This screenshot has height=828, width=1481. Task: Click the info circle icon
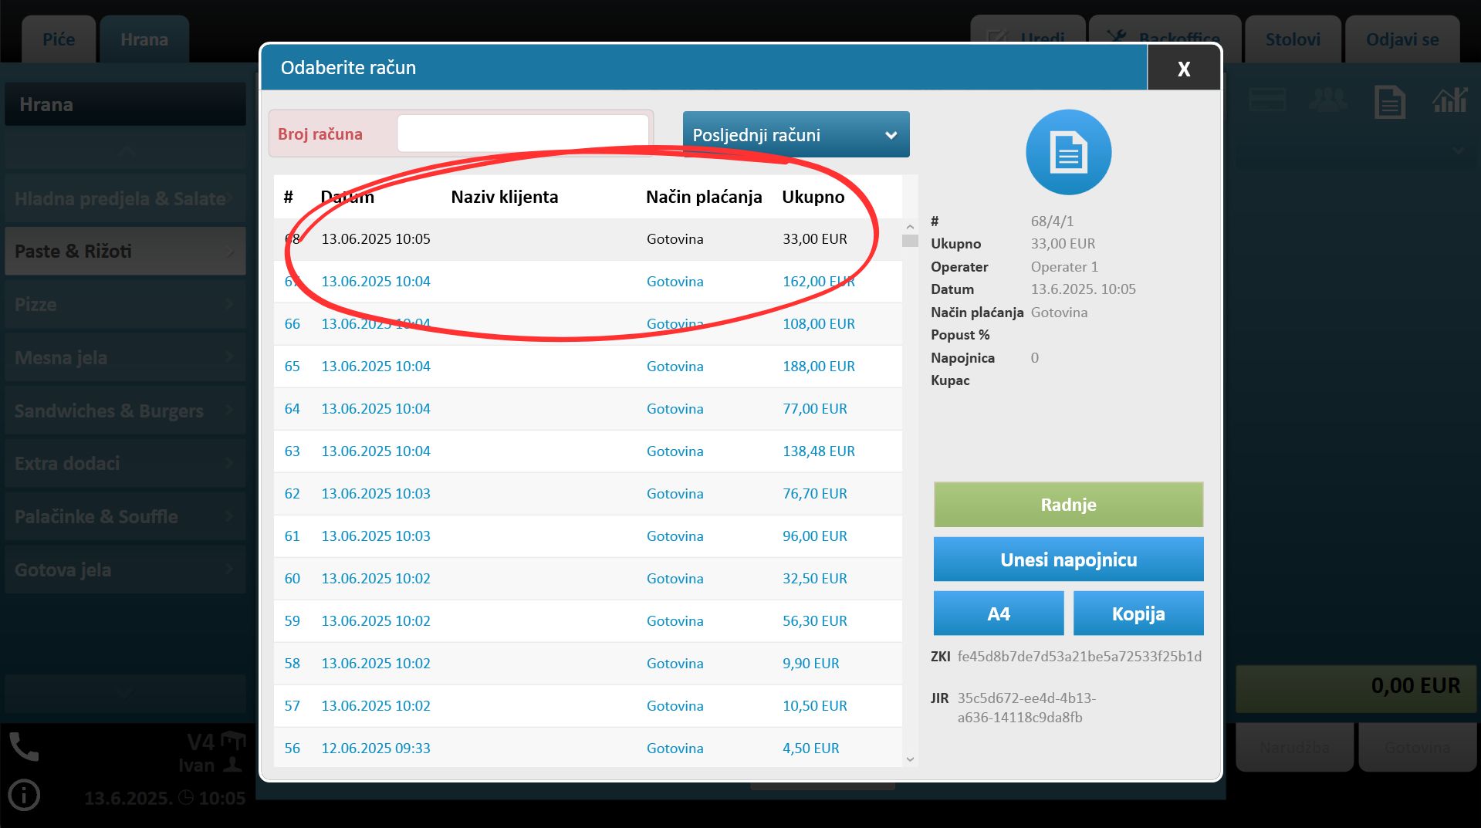[24, 796]
